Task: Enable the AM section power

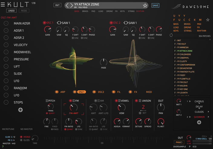Action: 96,101
